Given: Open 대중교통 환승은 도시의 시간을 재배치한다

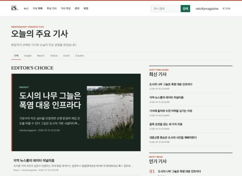Looking at the screenshot, I should pos(173,137).
